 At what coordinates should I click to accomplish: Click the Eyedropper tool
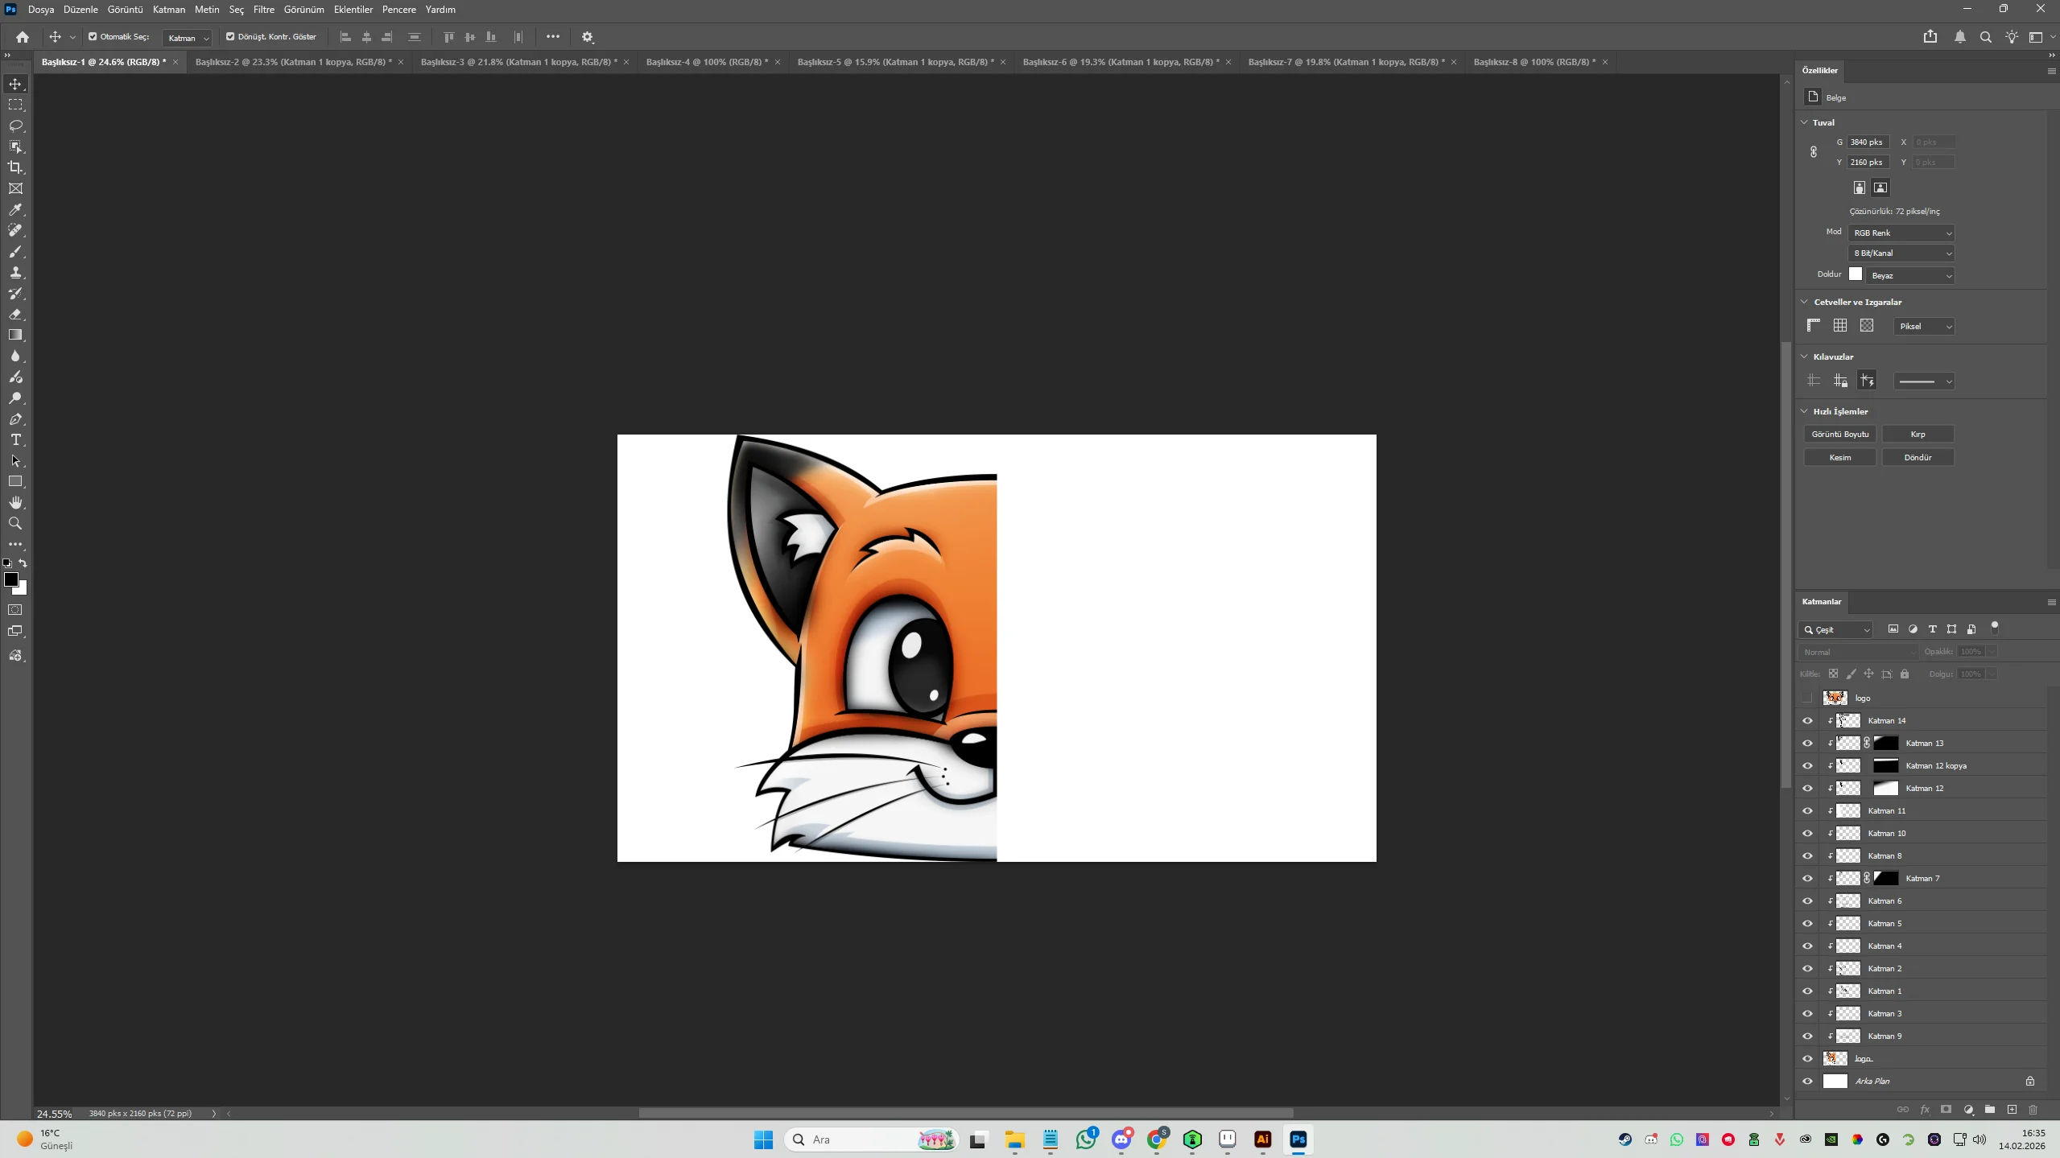(15, 209)
